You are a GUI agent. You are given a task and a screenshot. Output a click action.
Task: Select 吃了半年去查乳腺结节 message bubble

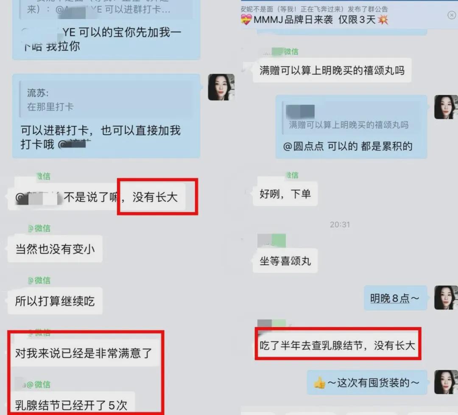click(x=338, y=345)
